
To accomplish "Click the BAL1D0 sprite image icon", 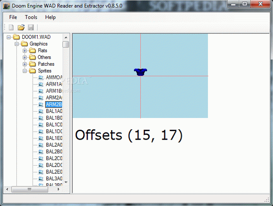I will point(41,132).
